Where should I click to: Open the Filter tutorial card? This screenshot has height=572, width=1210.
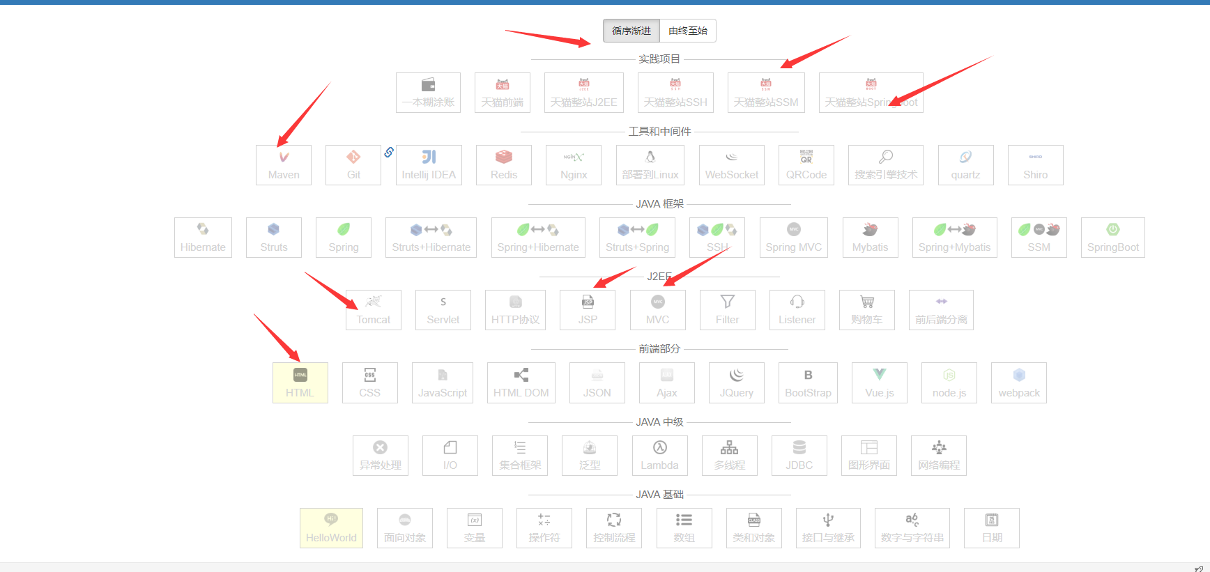pos(728,310)
